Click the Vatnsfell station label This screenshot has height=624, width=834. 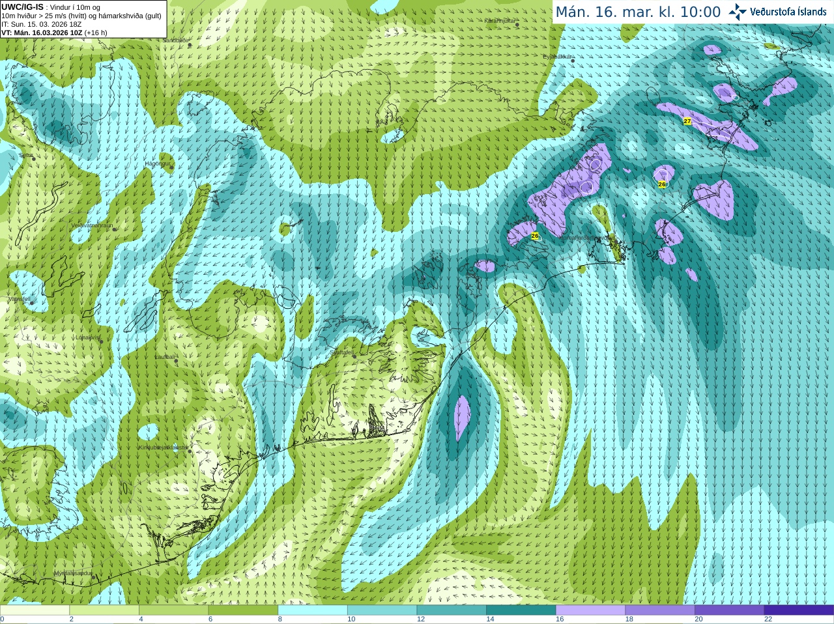[x=19, y=299]
